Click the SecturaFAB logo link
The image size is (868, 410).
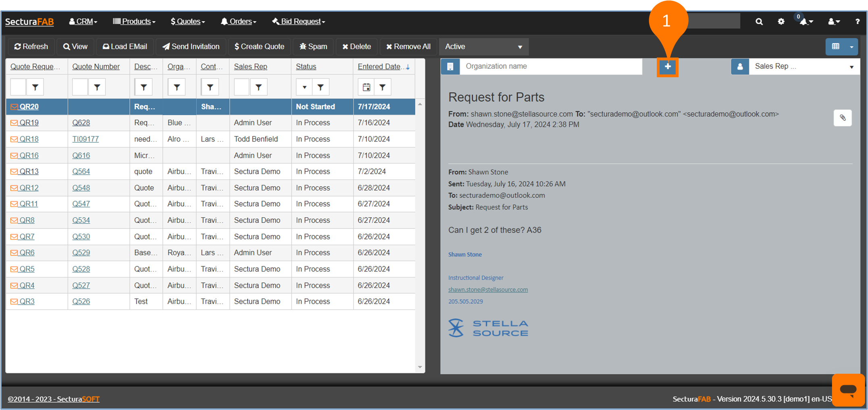click(29, 22)
